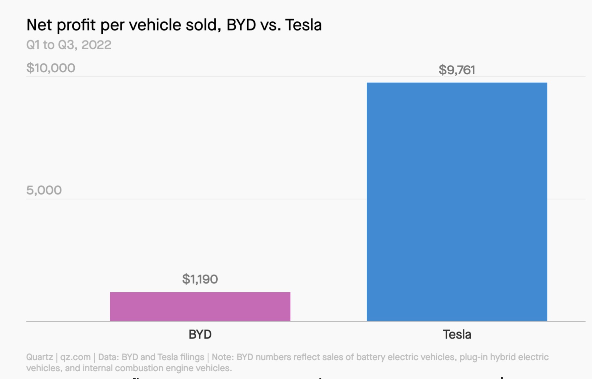Click the "Q1 to Q3, 2022" subtitle

point(69,45)
